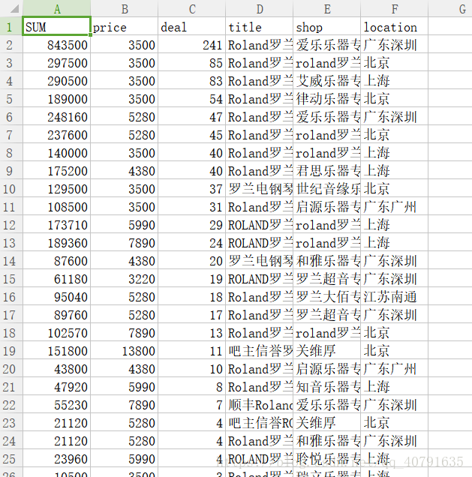This screenshot has height=477, width=472.
Task: Select cell with value 102570
Action: [x=56, y=332]
